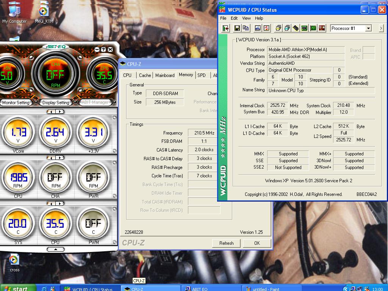Open the Help menu in WCPUID

point(259,18)
